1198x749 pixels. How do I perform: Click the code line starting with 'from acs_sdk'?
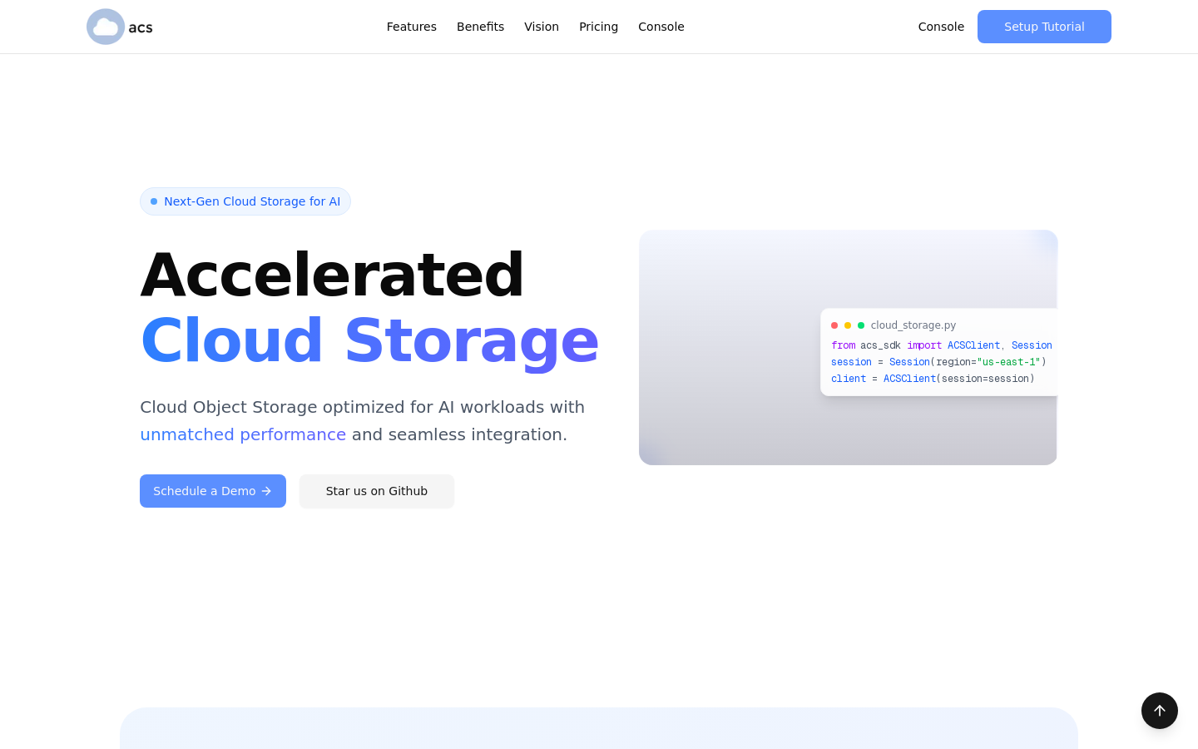(942, 345)
